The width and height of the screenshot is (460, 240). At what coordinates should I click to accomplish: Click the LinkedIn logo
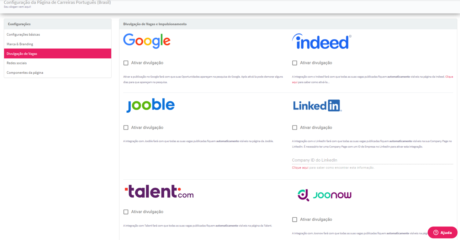point(317,106)
